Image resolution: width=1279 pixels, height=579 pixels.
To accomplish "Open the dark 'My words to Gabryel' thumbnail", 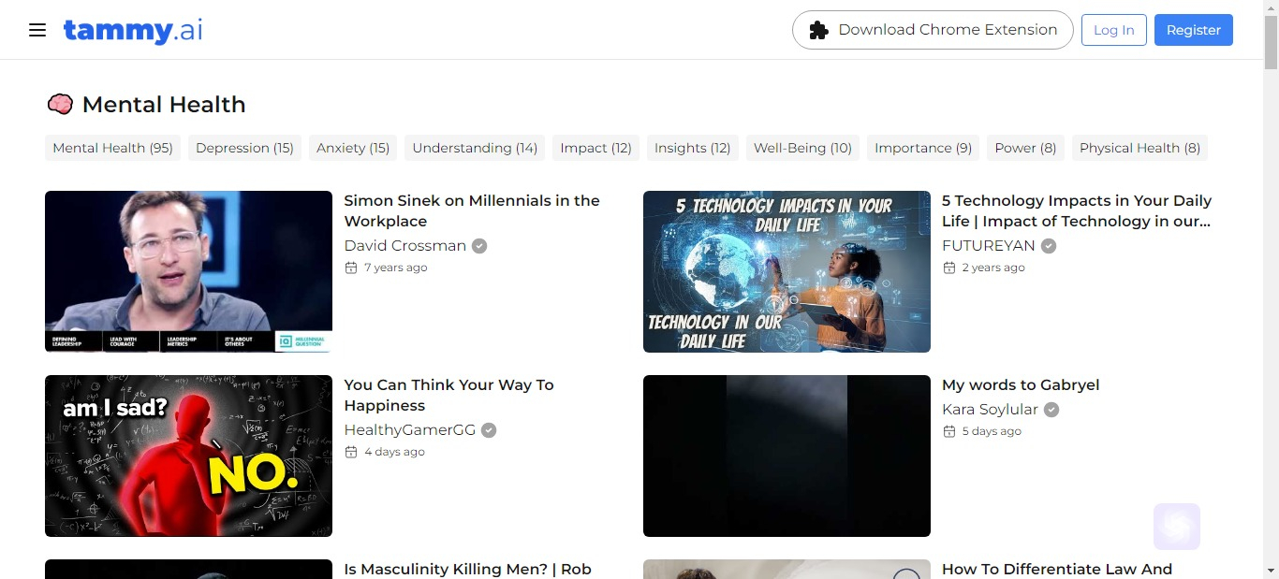I will [787, 456].
